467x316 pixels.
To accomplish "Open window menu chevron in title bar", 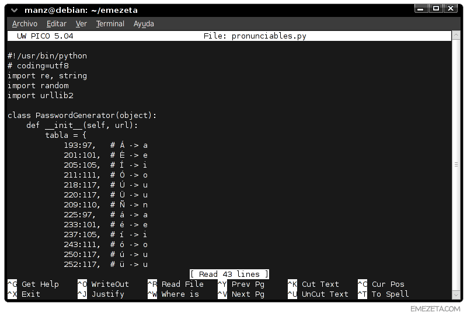I will (14, 11).
